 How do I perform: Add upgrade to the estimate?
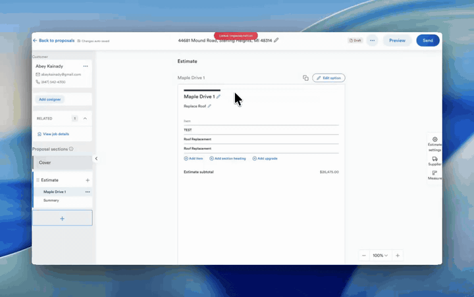point(265,158)
